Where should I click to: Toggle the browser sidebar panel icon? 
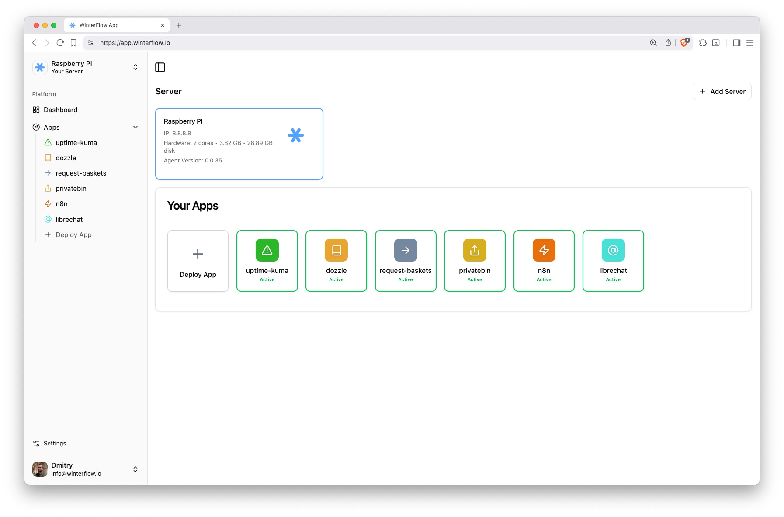pyautogui.click(x=737, y=43)
